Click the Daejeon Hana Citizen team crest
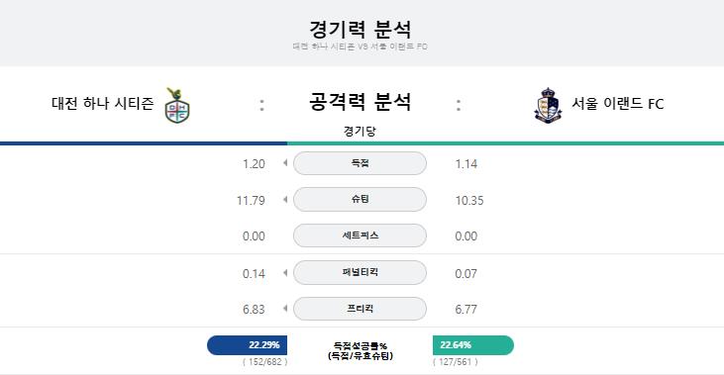Viewport: 724px width, 375px height. coord(177,105)
